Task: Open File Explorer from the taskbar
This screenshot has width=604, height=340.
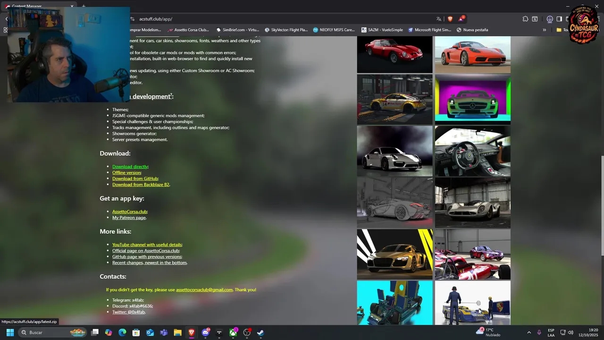Action: click(x=177, y=332)
